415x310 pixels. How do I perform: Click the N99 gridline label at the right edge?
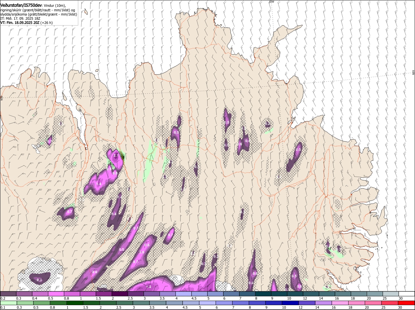click(x=413, y=73)
